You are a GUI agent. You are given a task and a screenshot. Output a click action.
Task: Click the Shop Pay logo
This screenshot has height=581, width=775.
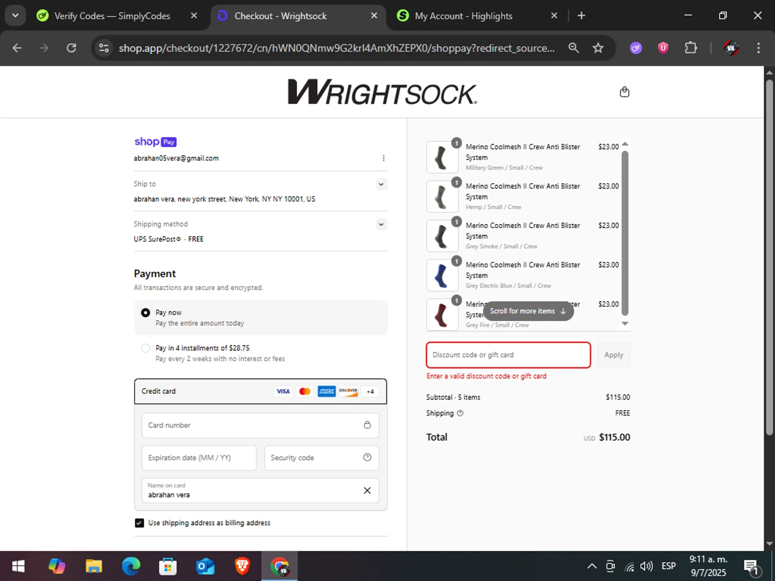point(155,142)
